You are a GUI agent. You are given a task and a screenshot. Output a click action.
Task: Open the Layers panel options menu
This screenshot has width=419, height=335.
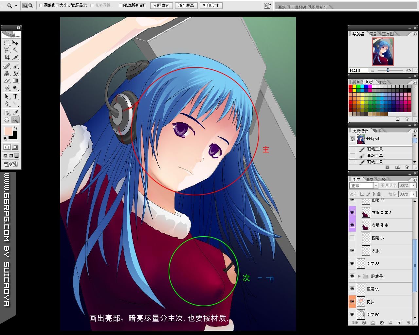click(415, 179)
